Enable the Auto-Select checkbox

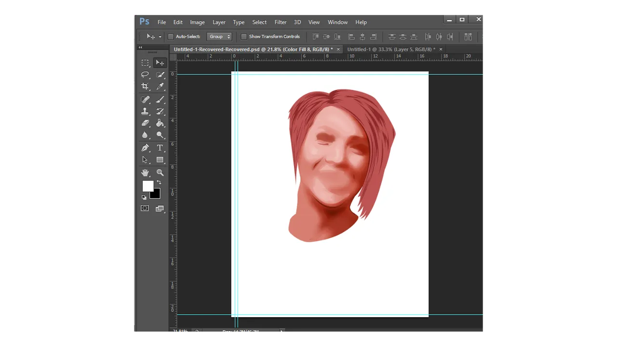point(171,37)
